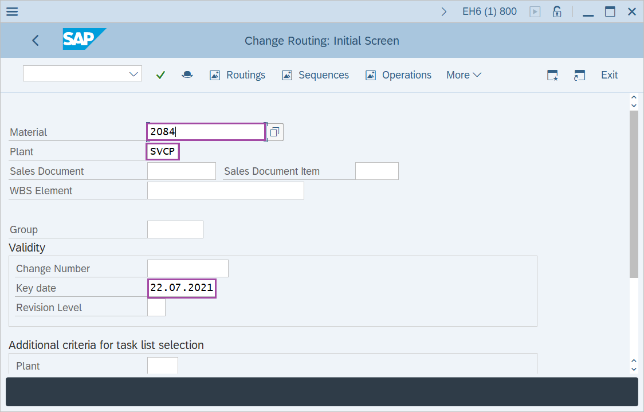Open the Operations overview icon

(x=398, y=75)
